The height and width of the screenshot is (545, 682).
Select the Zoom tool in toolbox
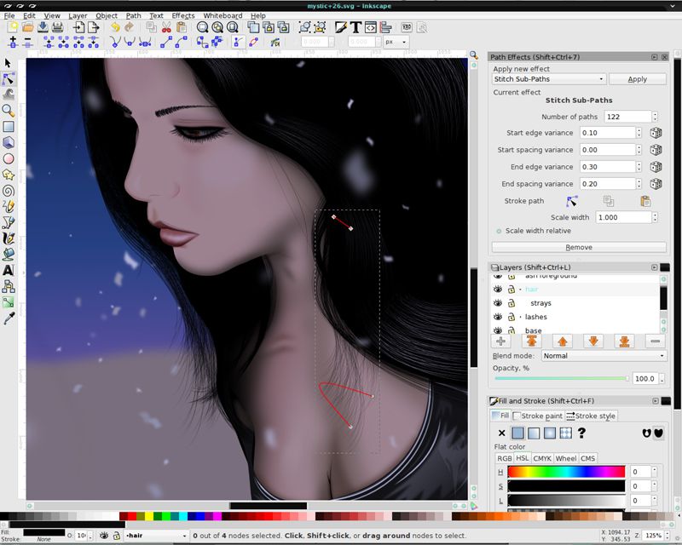[9, 110]
